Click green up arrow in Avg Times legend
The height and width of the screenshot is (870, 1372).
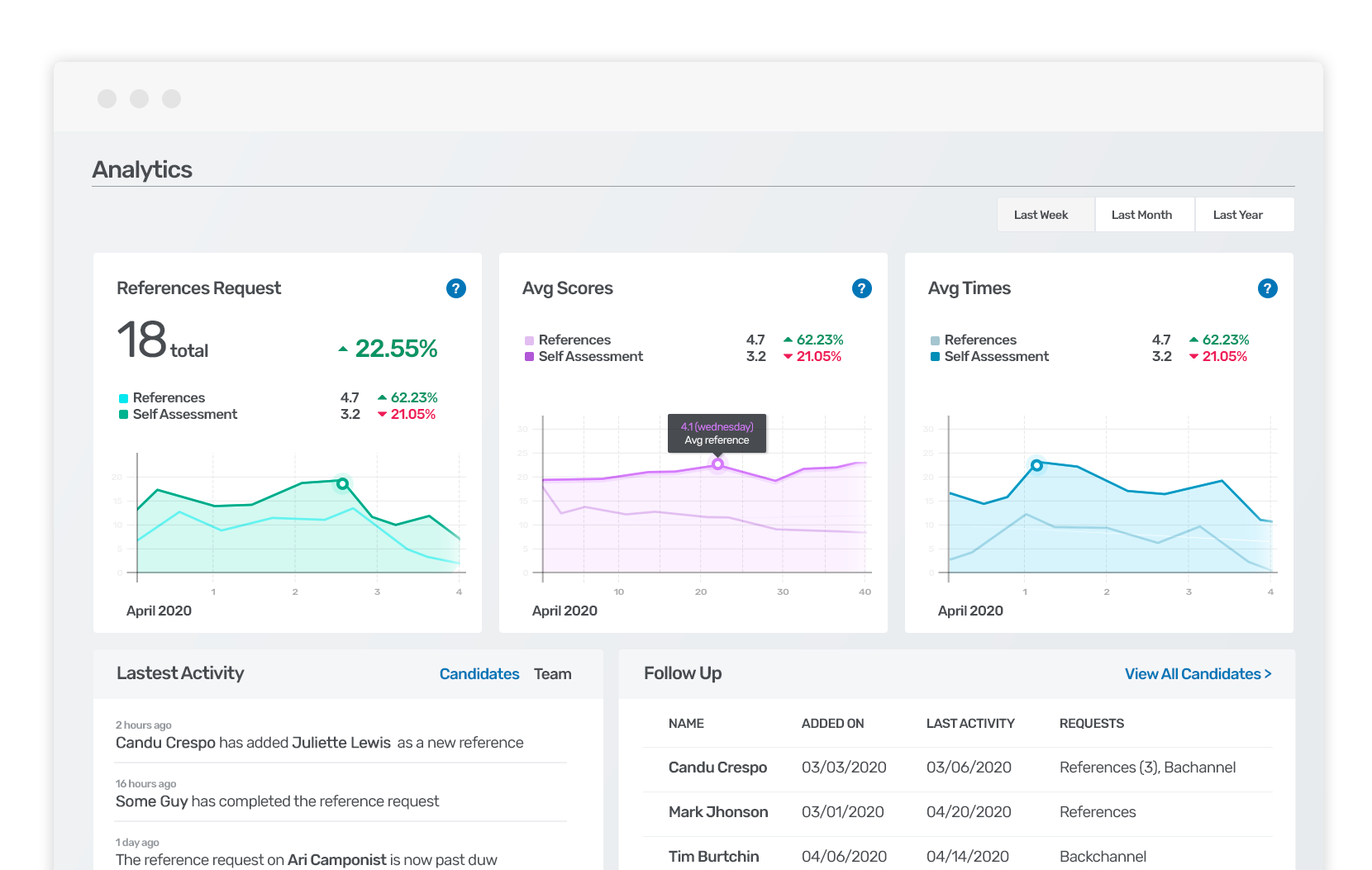pyautogui.click(x=1193, y=340)
